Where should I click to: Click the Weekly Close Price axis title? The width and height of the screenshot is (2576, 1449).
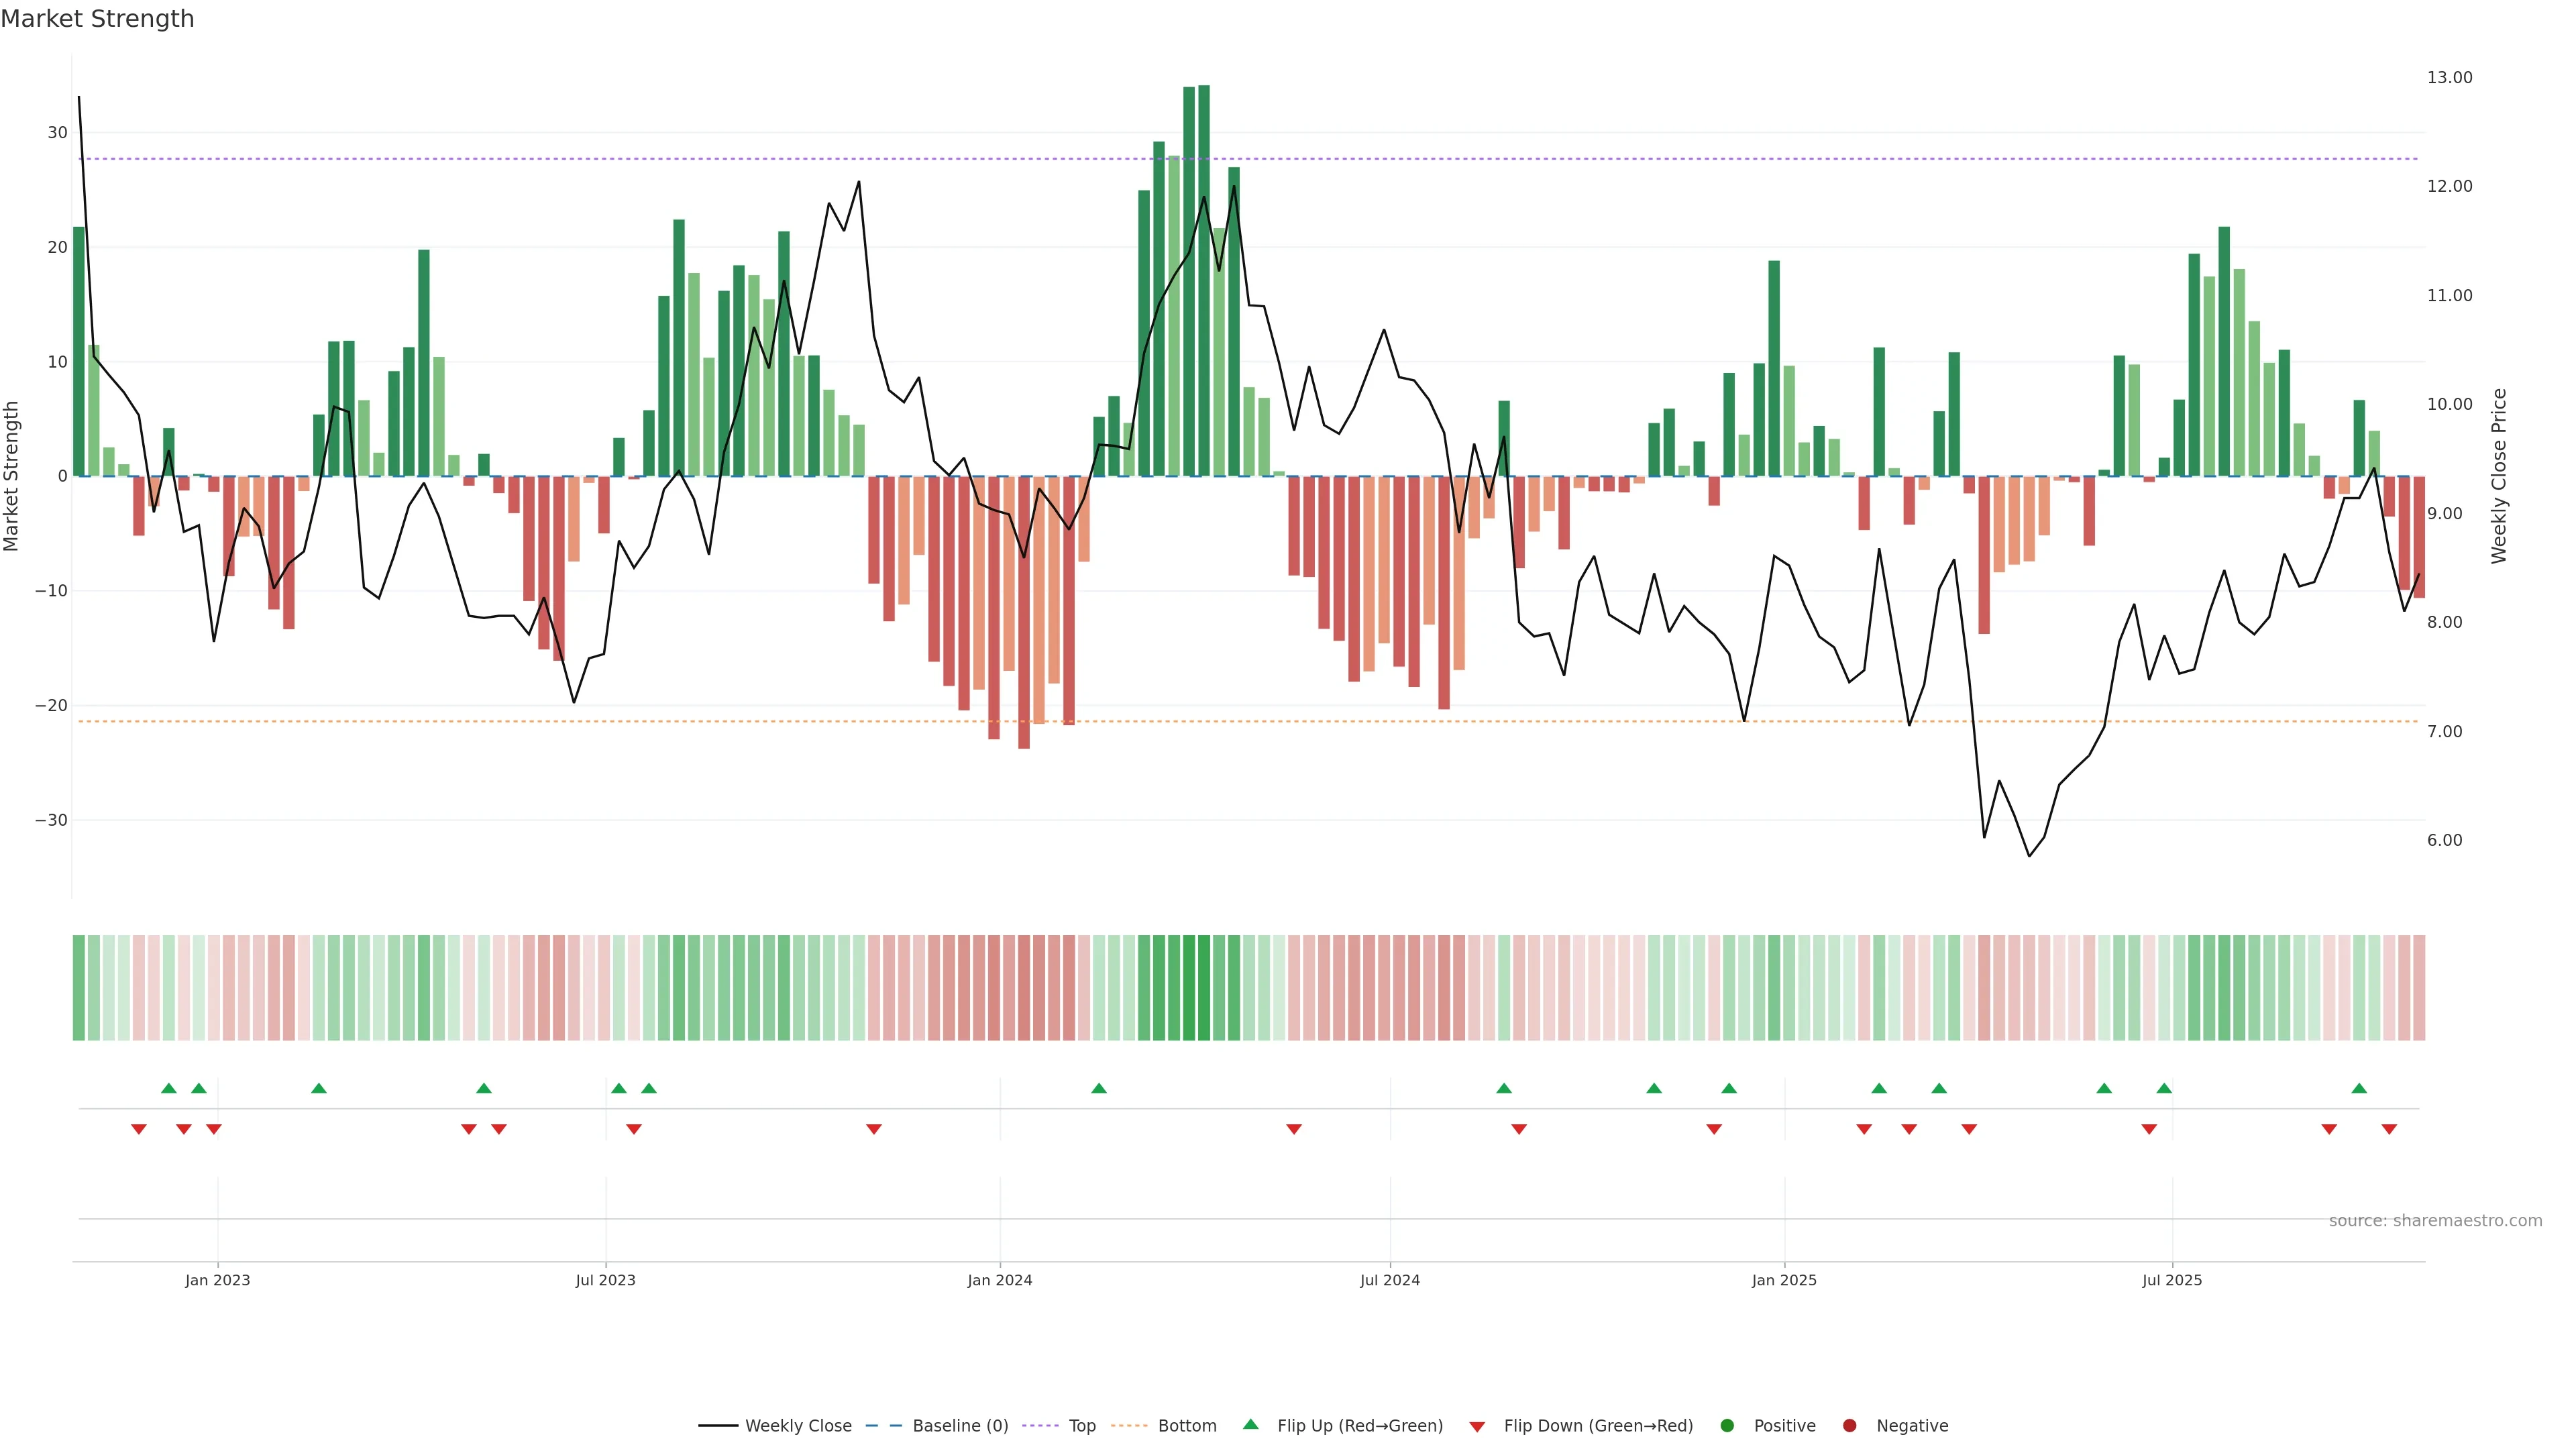[x=2499, y=476]
